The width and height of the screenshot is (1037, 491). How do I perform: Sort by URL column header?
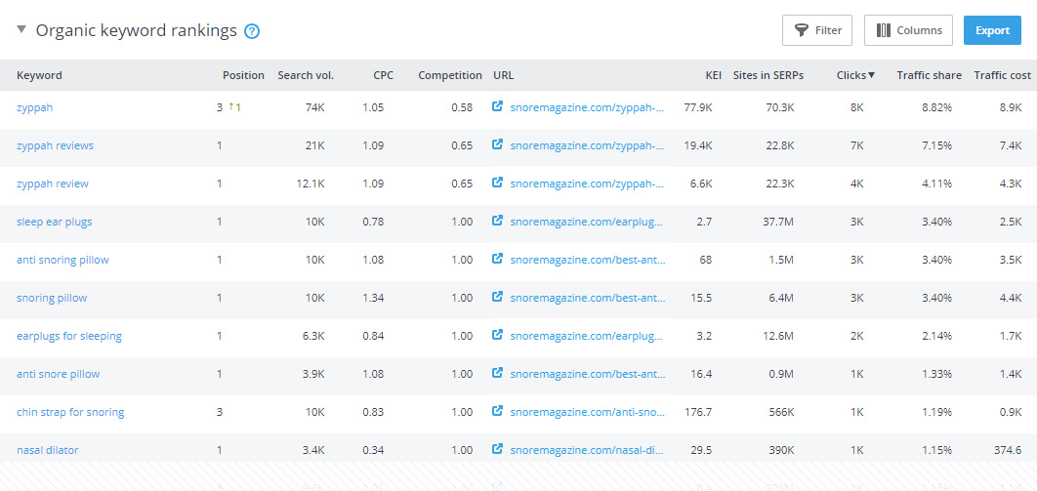[x=503, y=75]
